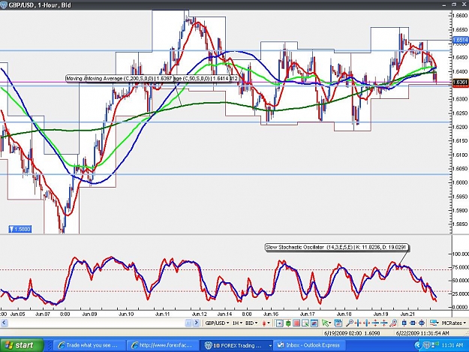Click the first vertical scale icon
The image size is (469, 352).
(x=375, y=323)
